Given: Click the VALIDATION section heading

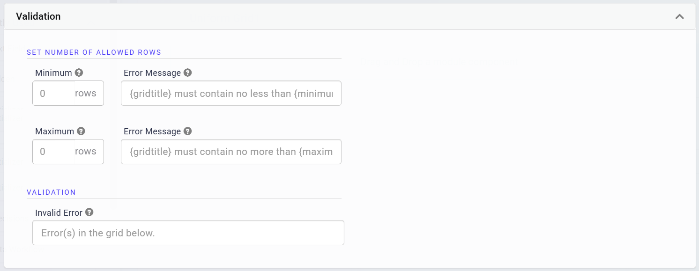Looking at the screenshot, I should pyautogui.click(x=52, y=192).
